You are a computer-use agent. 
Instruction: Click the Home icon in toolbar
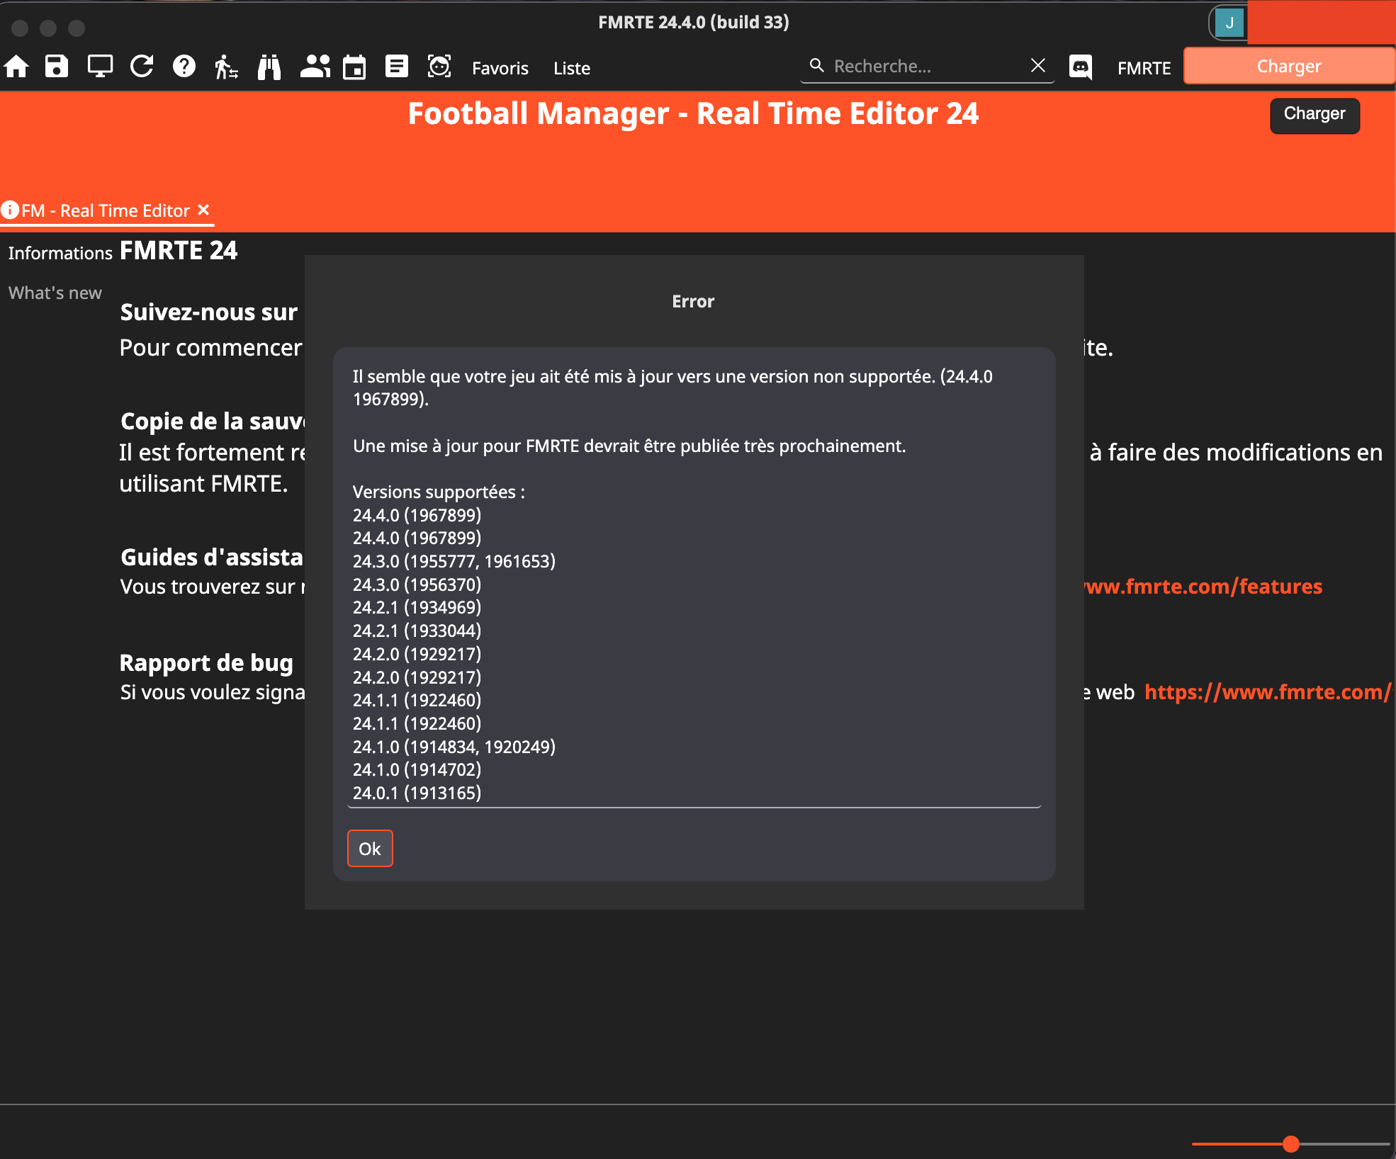click(16, 67)
